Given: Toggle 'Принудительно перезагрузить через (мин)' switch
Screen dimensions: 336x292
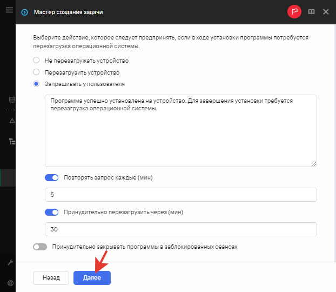Looking at the screenshot, I should [x=51, y=212].
